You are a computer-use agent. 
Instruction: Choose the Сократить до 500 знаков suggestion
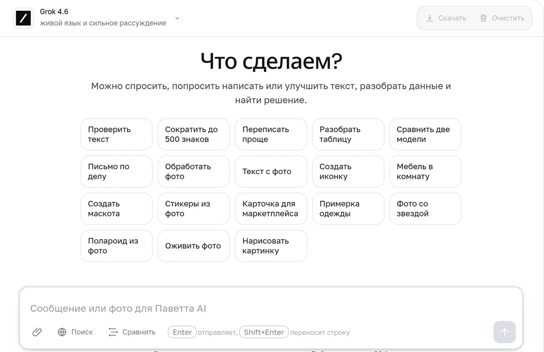coord(194,134)
